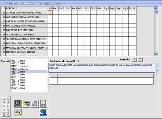Switch to Periodo 2 button

[x=140, y=59]
